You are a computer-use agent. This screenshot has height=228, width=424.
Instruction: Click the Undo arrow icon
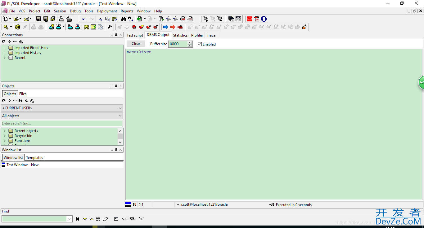coord(84,19)
